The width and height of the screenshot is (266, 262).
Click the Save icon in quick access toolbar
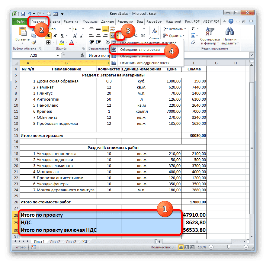tap(23, 14)
